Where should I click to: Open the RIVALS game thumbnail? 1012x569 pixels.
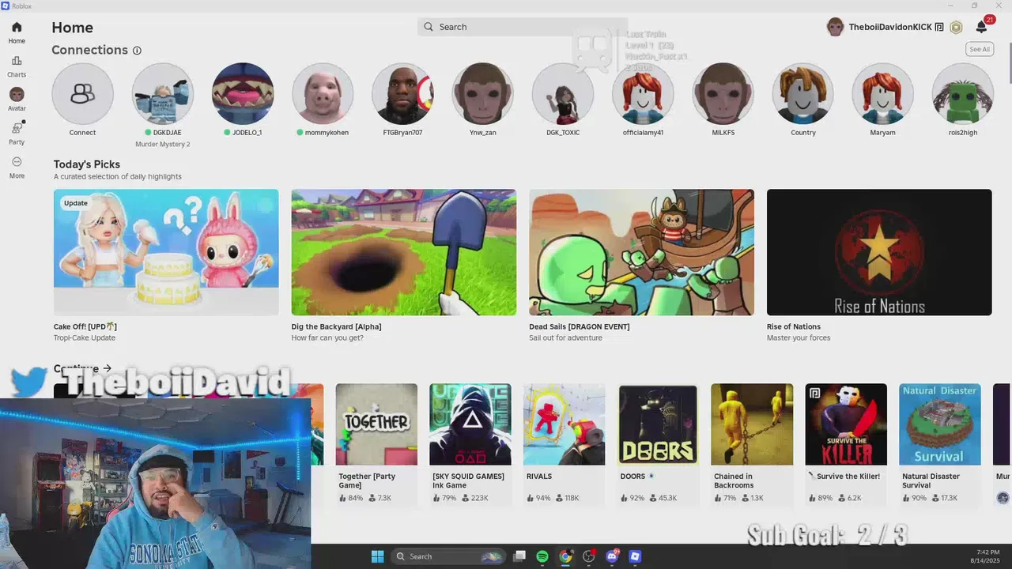click(565, 424)
